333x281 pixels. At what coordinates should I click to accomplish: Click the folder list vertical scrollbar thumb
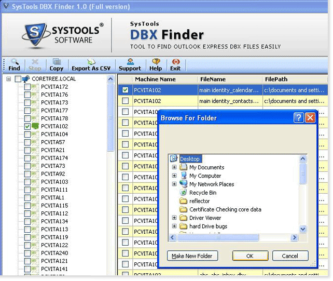coord(303,173)
